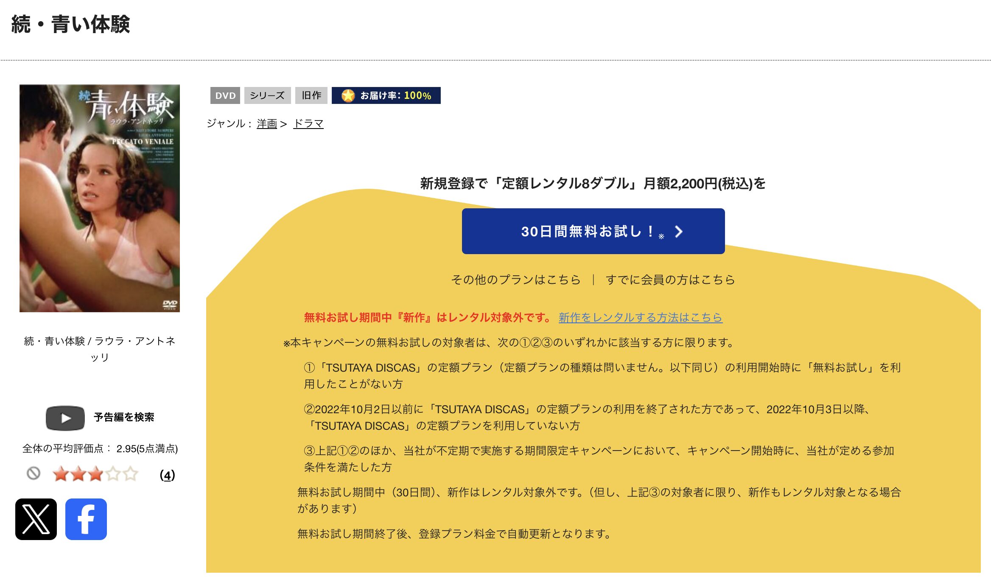This screenshot has width=991, height=588.
Task: Open その他のプランはこちら link
Action: tap(515, 280)
